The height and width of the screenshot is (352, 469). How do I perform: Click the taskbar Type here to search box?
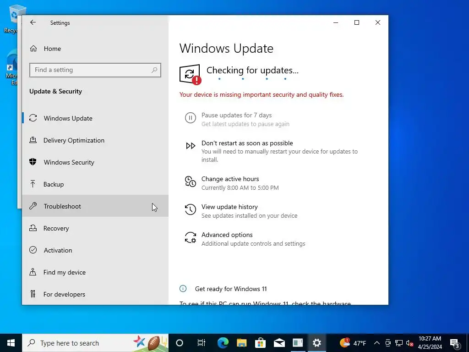pos(95,343)
